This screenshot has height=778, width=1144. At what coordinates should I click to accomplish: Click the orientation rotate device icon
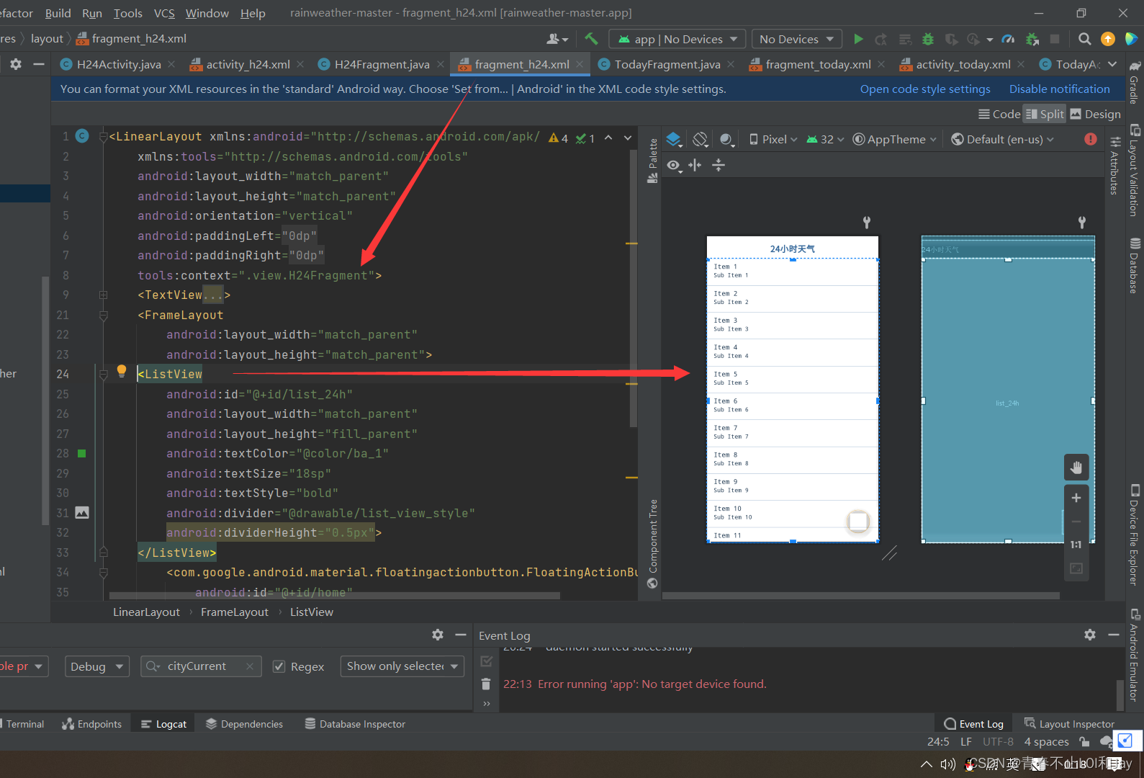click(x=701, y=139)
